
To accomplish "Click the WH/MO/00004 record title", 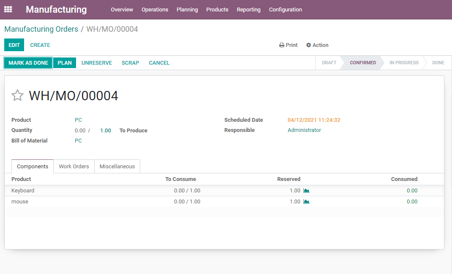I will (x=74, y=96).
